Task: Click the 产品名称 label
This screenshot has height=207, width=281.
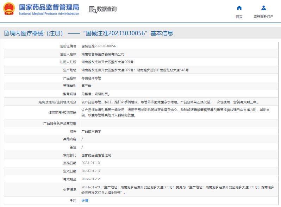Action: [69, 78]
